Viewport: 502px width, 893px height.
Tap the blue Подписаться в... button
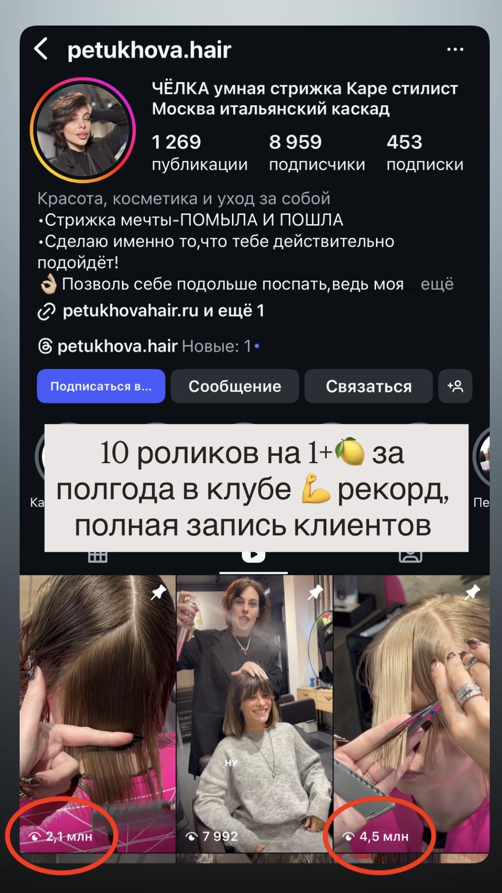[x=101, y=386]
